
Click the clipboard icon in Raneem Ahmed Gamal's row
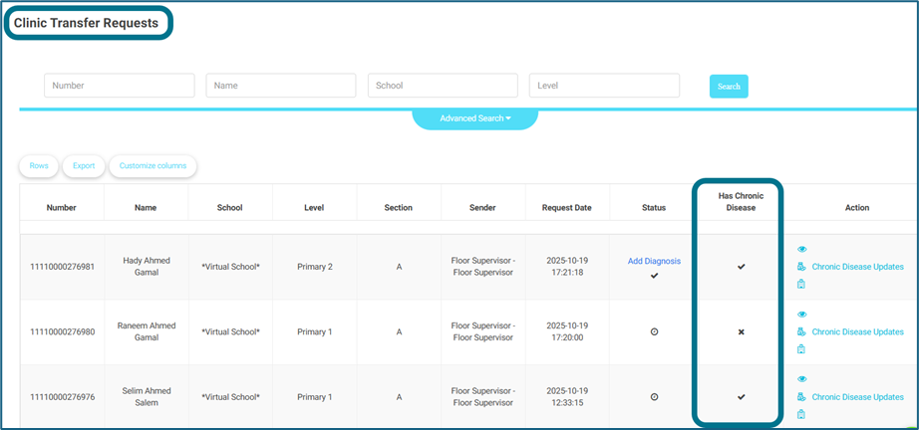[x=801, y=349]
